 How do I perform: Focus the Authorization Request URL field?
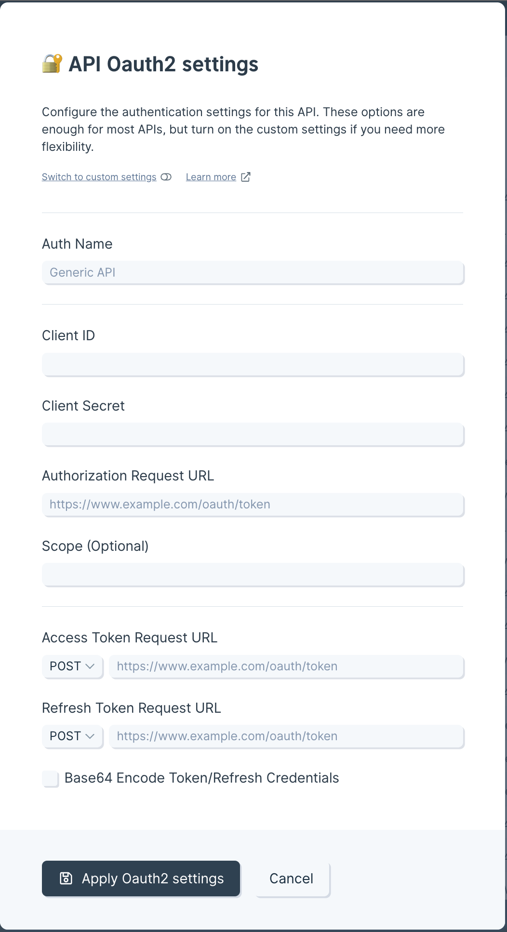pos(253,505)
